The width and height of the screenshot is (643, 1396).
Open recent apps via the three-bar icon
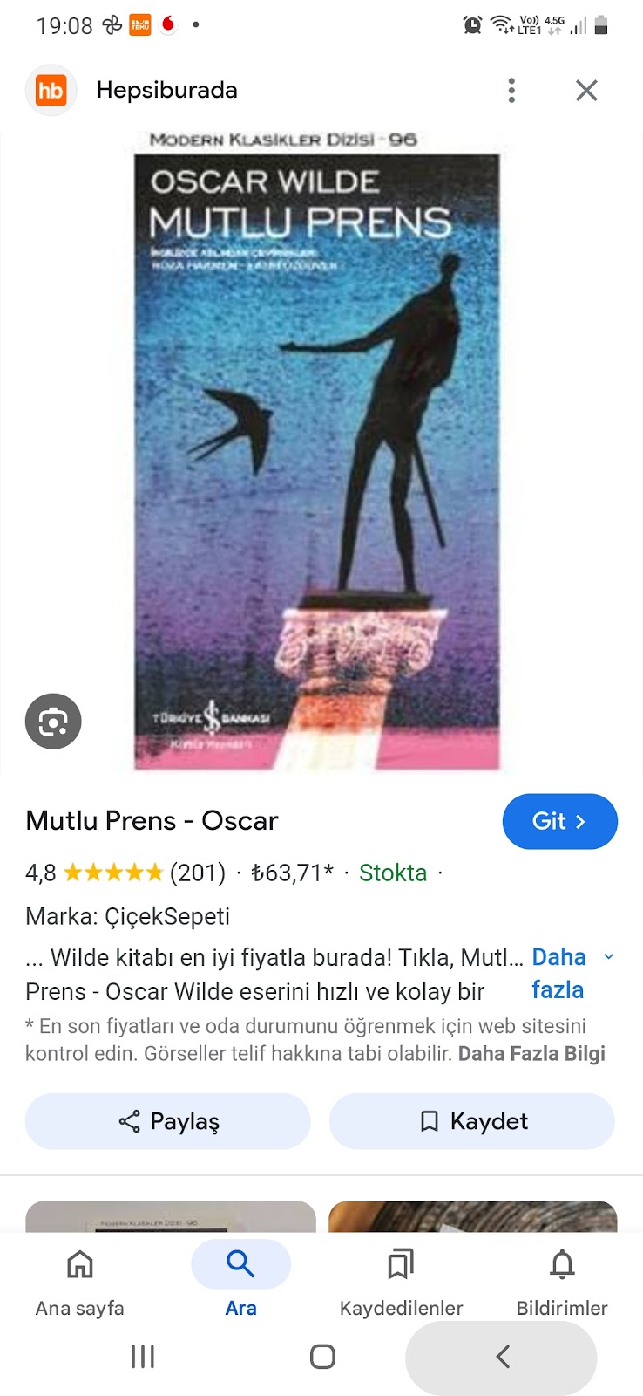coord(143,1357)
